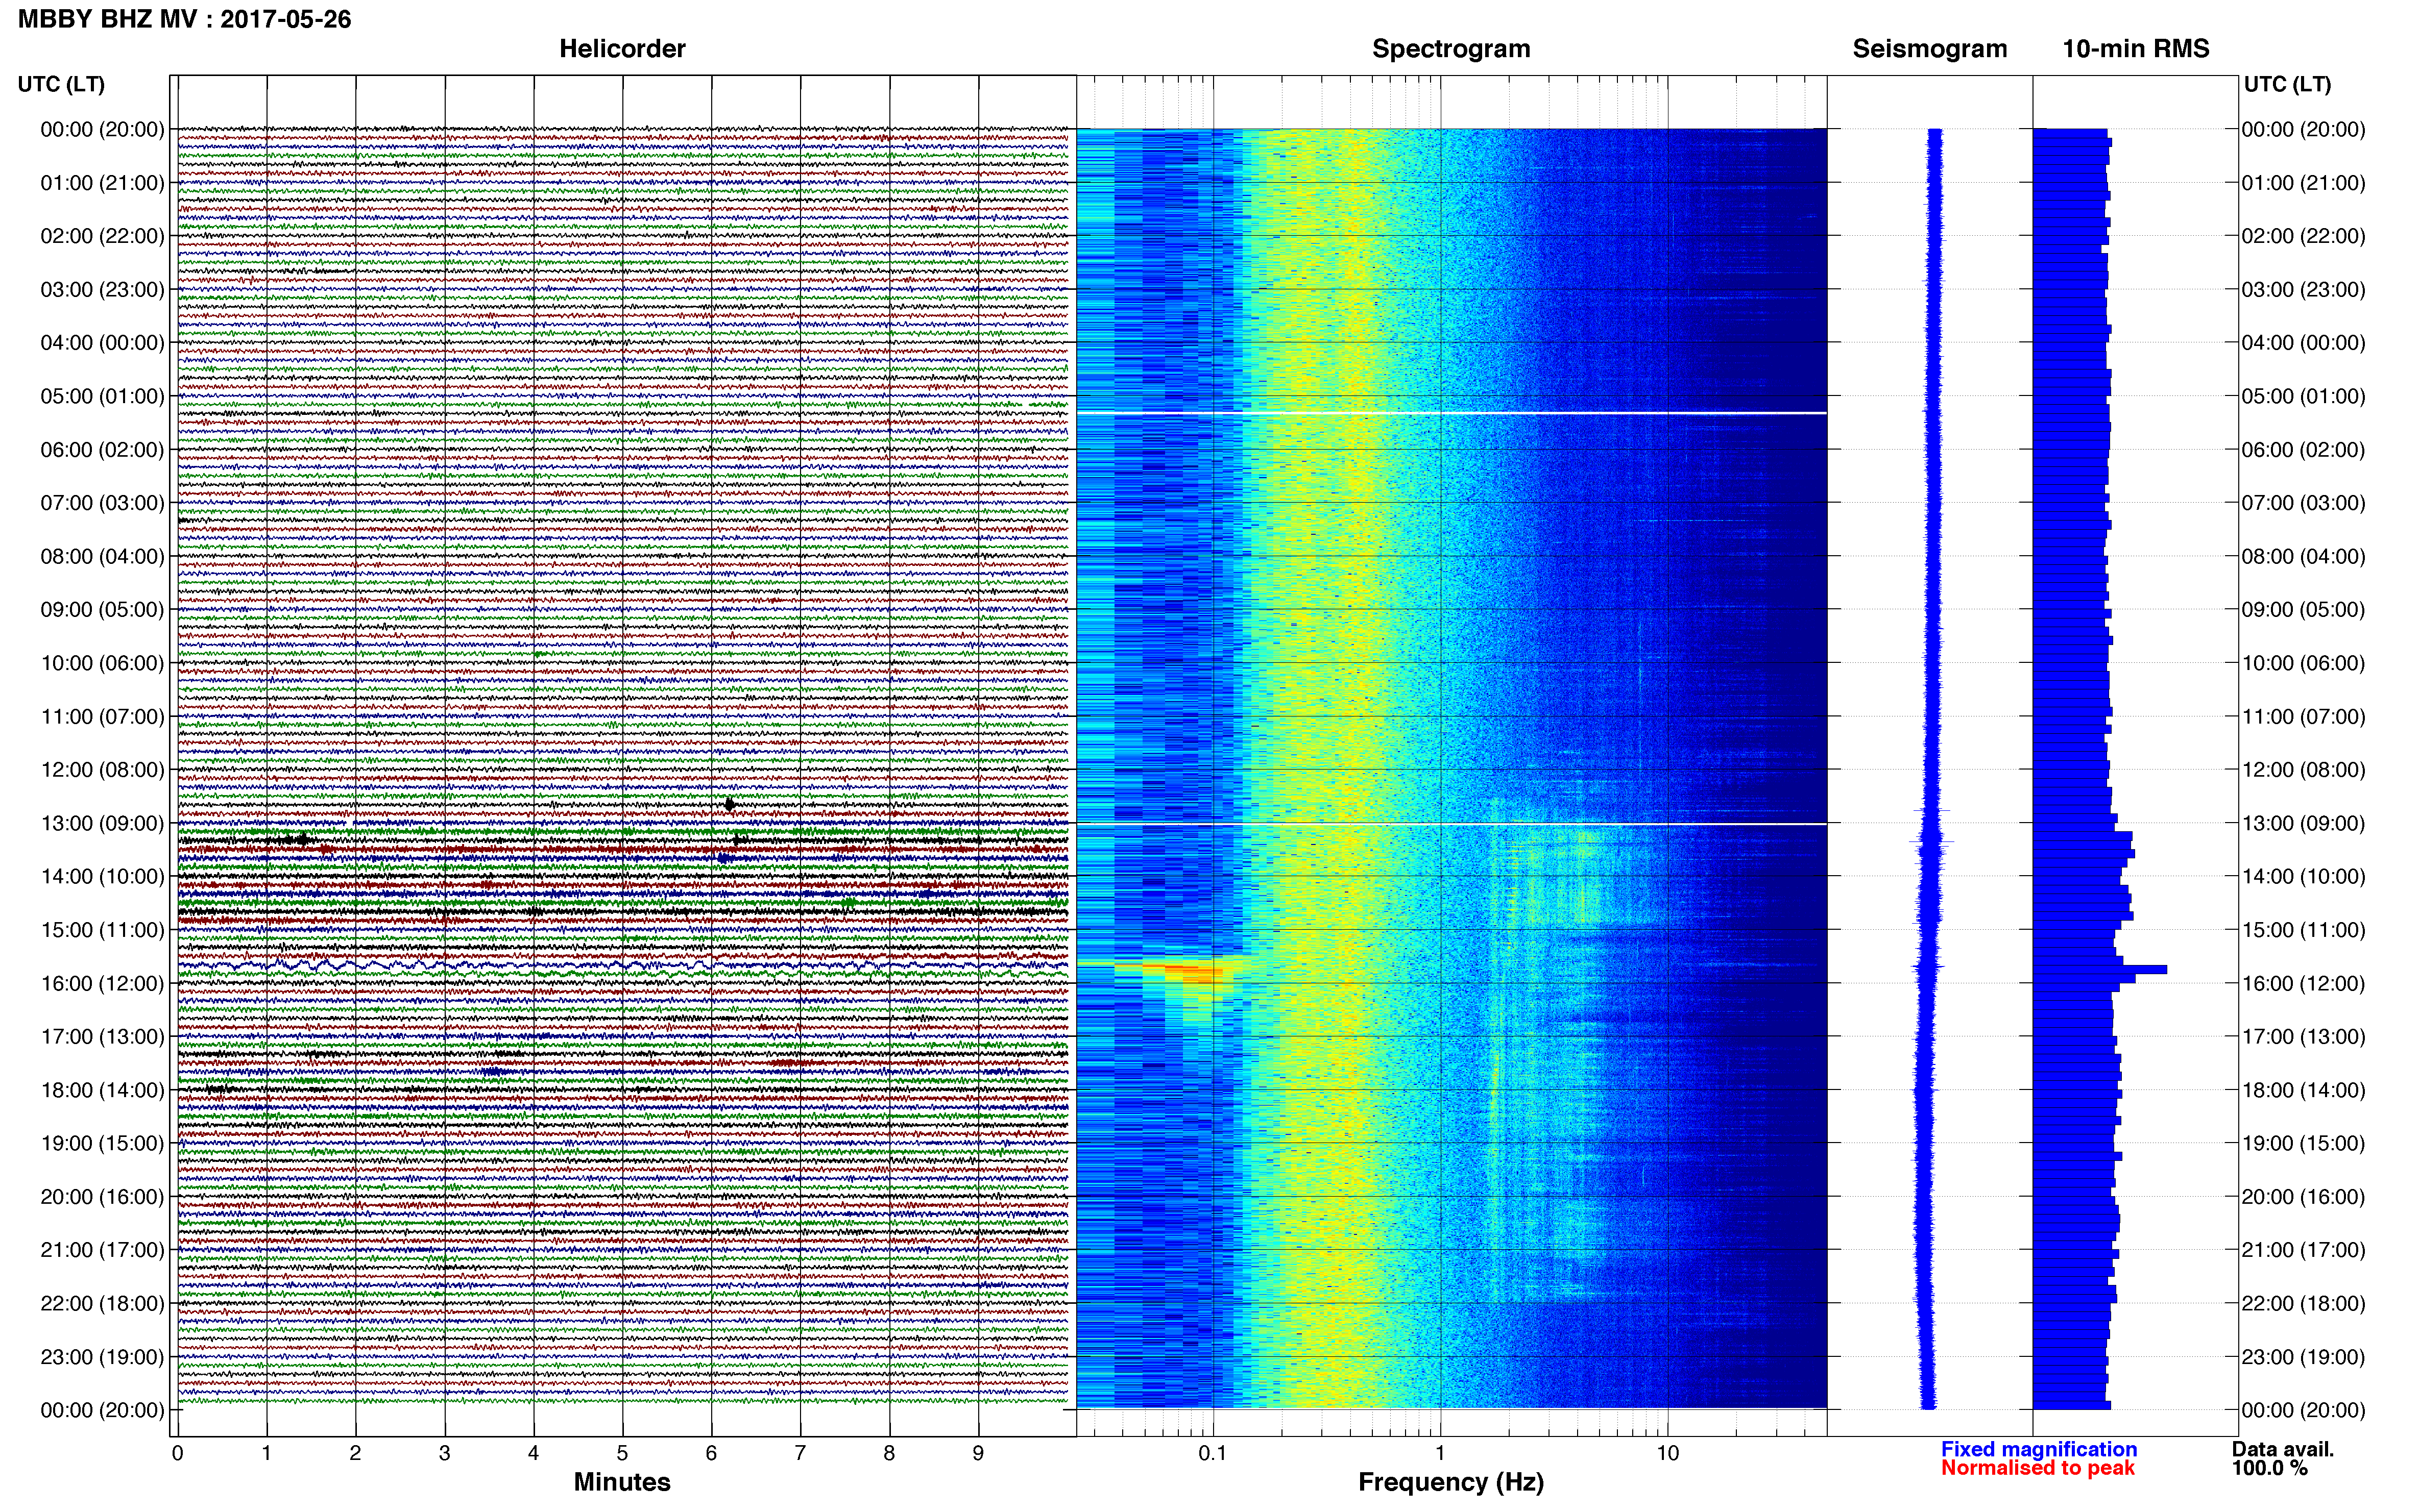Click "17:00 (13:00)" beside the RMS panel

[x=2303, y=1037]
